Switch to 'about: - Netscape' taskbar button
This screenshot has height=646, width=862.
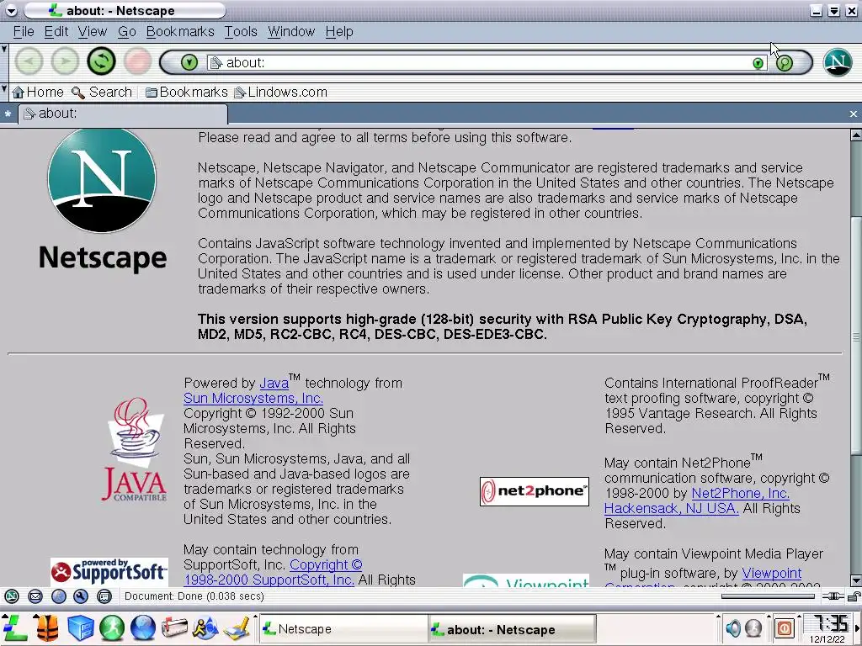coord(512,629)
